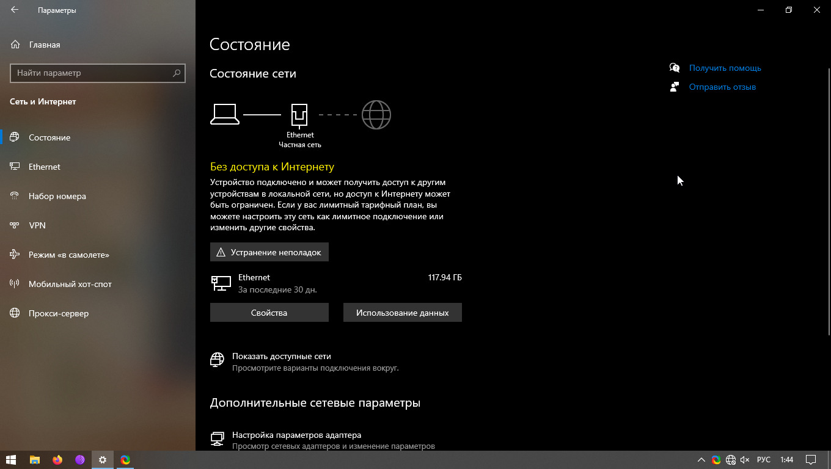
Task: Open the network tray globe icon
Action: pos(730,460)
